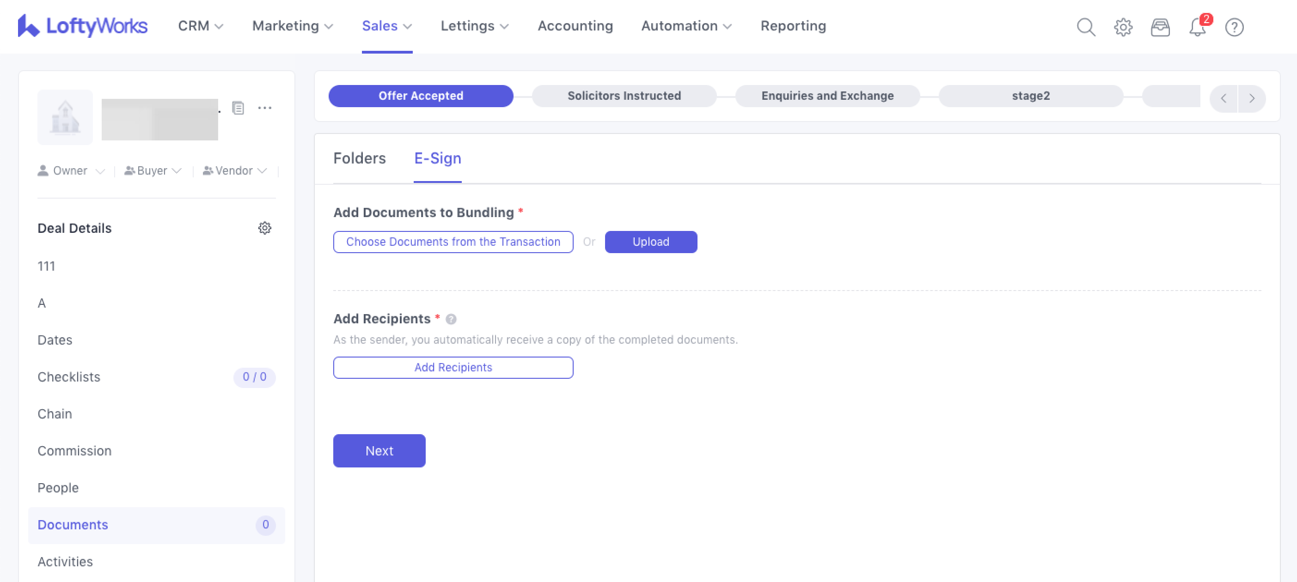Expand the Owner dropdown
This screenshot has width=1297, height=582.
[71, 171]
